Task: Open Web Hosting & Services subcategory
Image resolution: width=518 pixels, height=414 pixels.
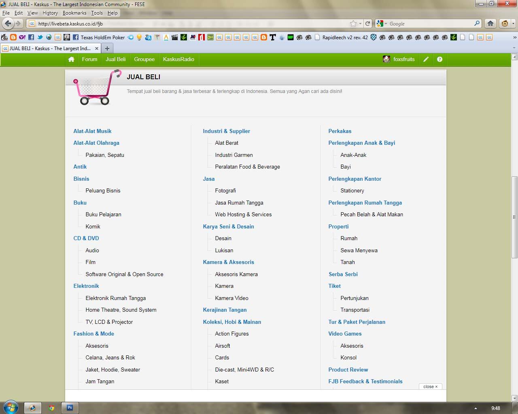Action: click(243, 214)
